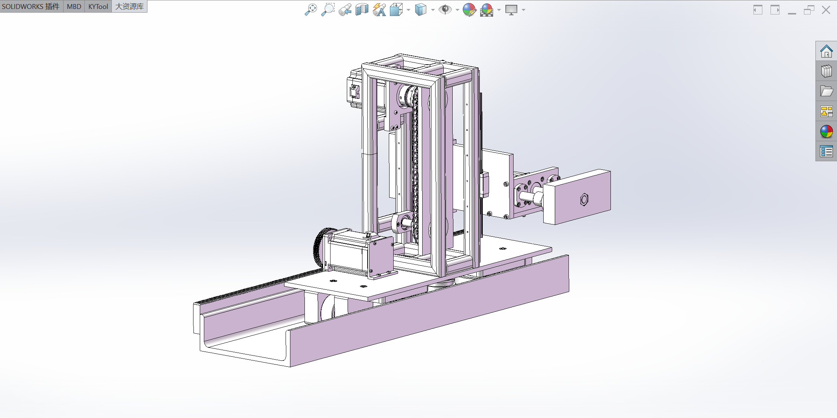
Task: Open the Design Library books pane
Action: (x=826, y=71)
